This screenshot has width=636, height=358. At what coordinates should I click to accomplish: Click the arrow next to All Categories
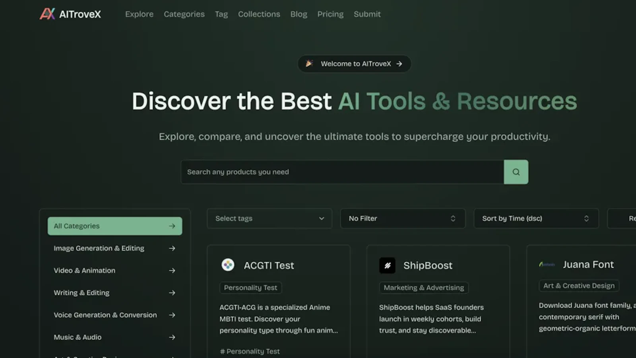coord(172,226)
